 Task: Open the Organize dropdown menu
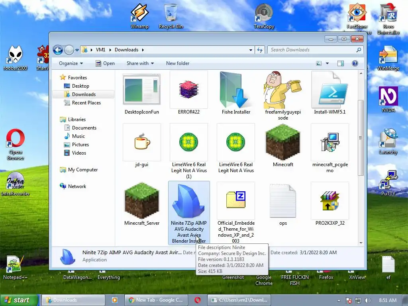(x=71, y=63)
